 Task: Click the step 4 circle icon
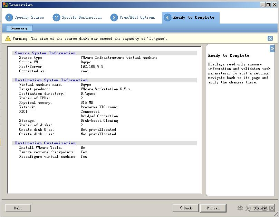coord(167,17)
